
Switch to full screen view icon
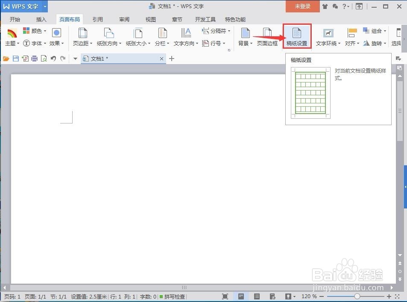tap(225, 296)
